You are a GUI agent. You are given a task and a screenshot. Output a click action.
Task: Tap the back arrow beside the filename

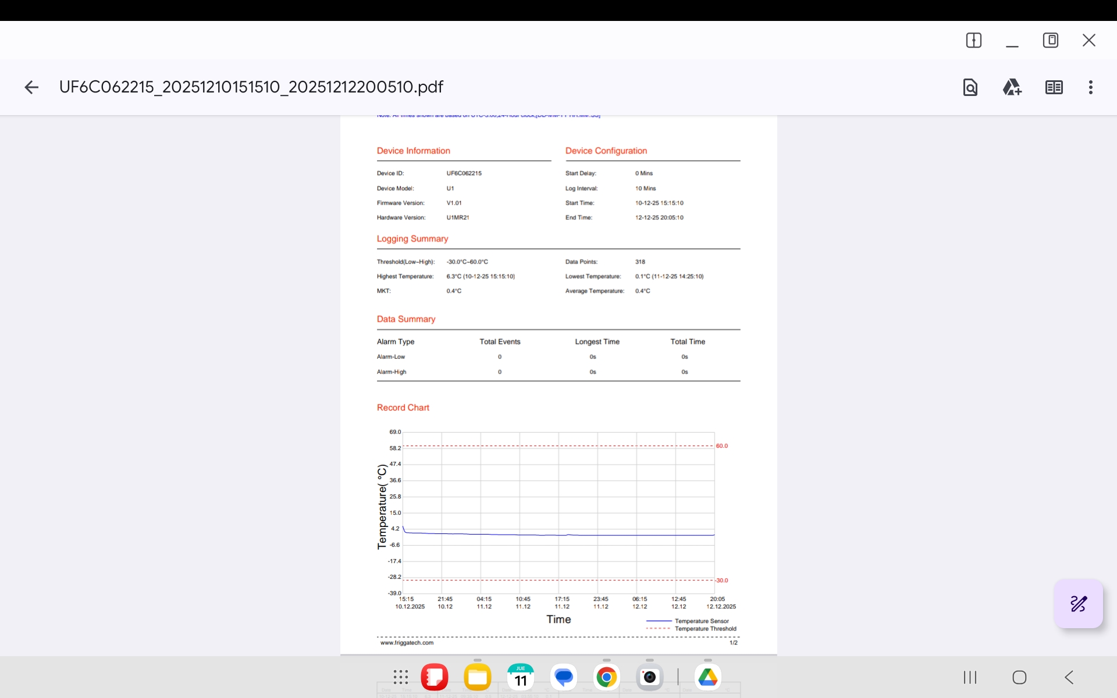pos(31,87)
